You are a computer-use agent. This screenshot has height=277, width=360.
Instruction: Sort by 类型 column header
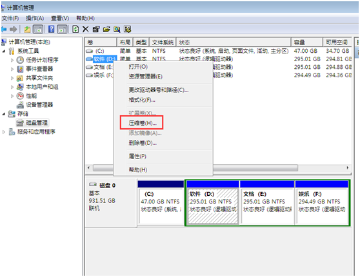tap(141, 43)
